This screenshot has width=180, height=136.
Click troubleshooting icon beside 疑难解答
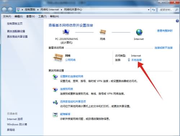(55, 115)
